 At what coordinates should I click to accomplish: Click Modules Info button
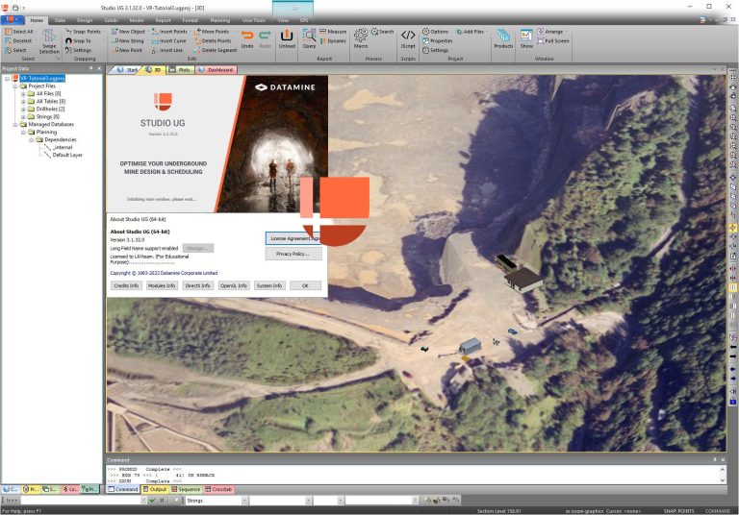pos(162,285)
